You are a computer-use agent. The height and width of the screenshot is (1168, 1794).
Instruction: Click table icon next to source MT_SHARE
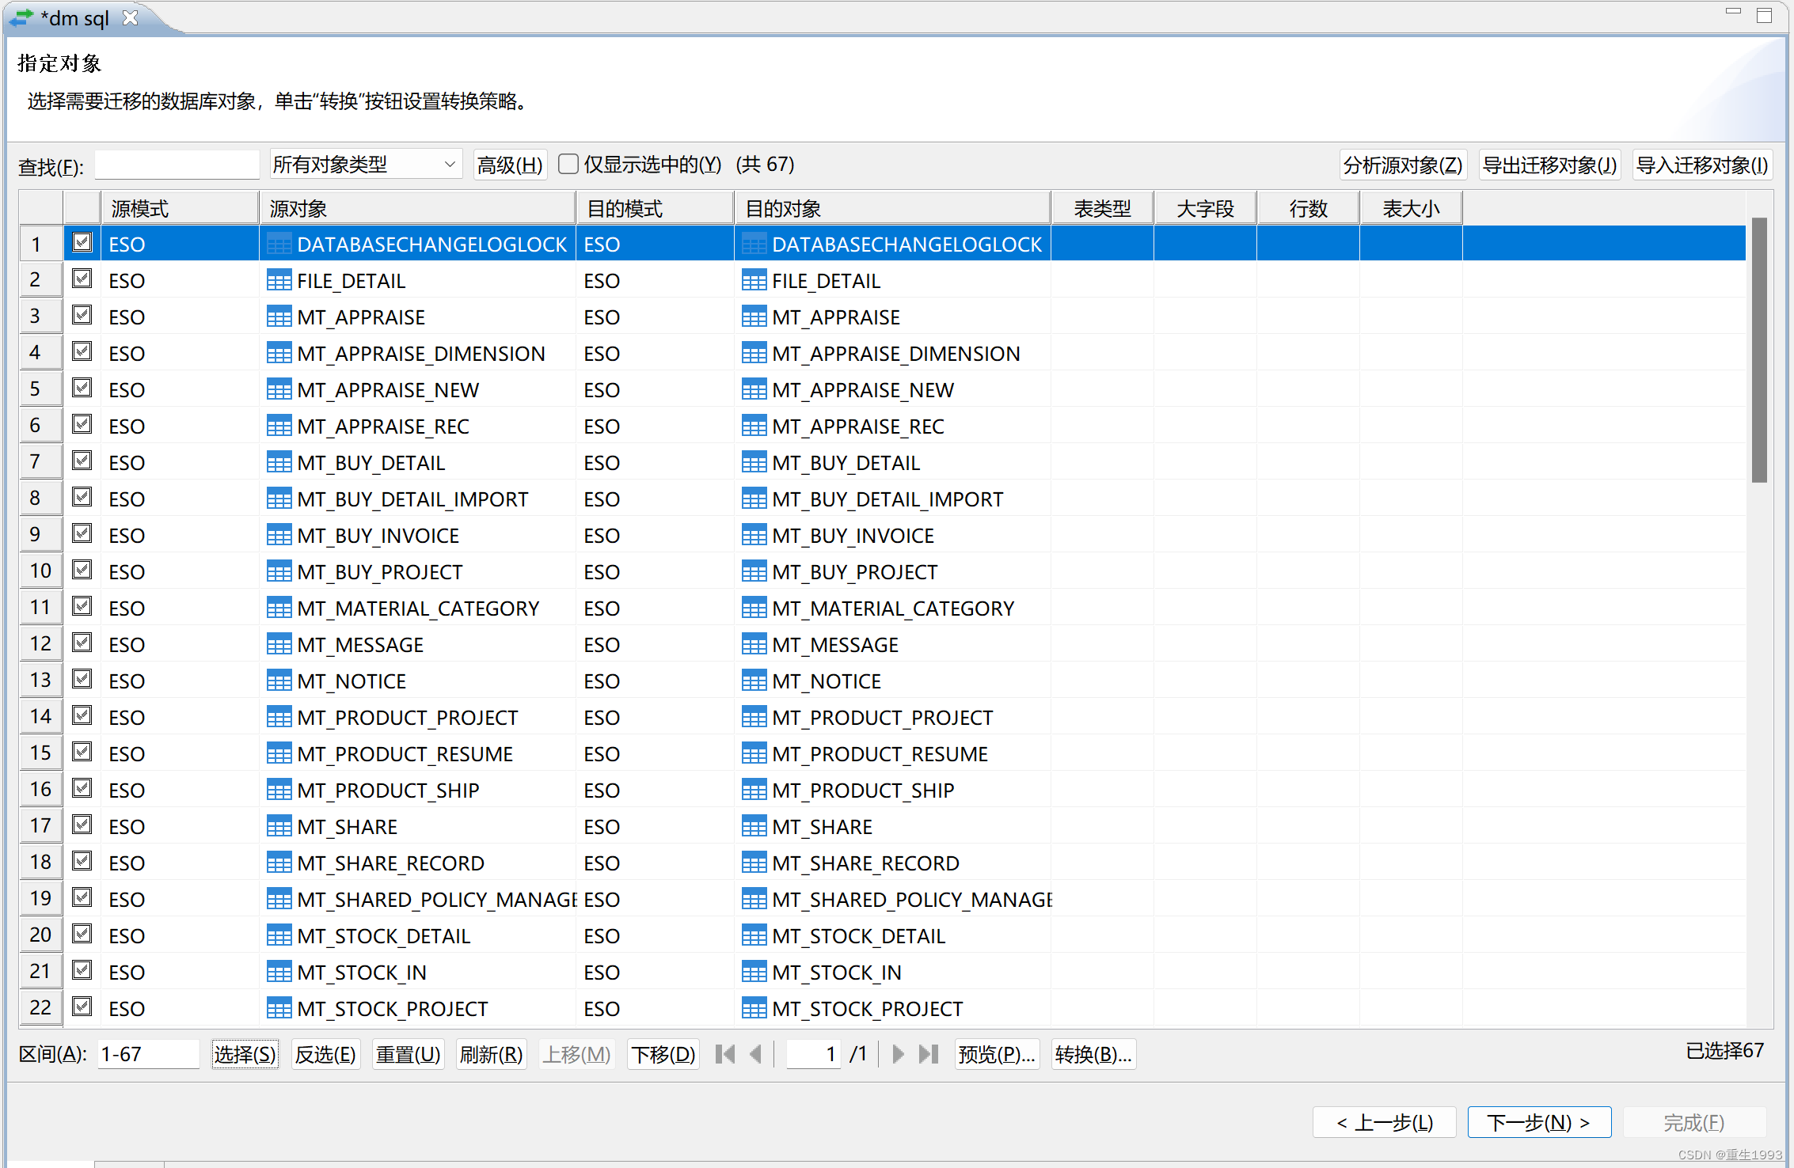pyautogui.click(x=279, y=827)
